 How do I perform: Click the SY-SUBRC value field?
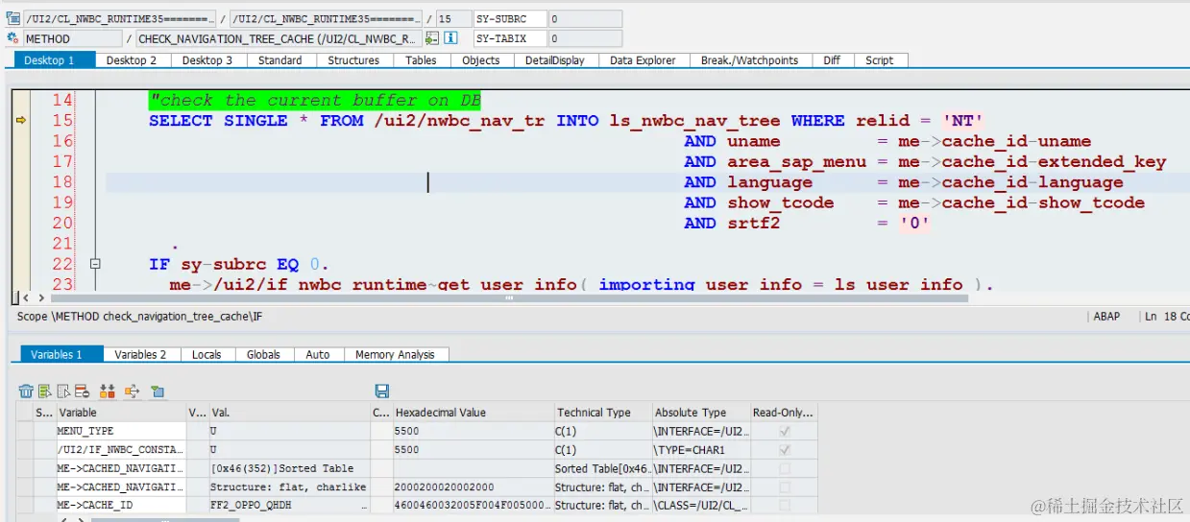585,18
